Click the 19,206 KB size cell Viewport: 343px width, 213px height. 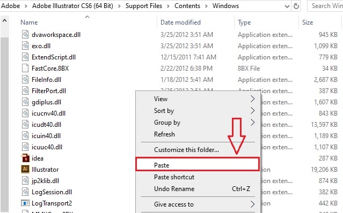[324, 170]
